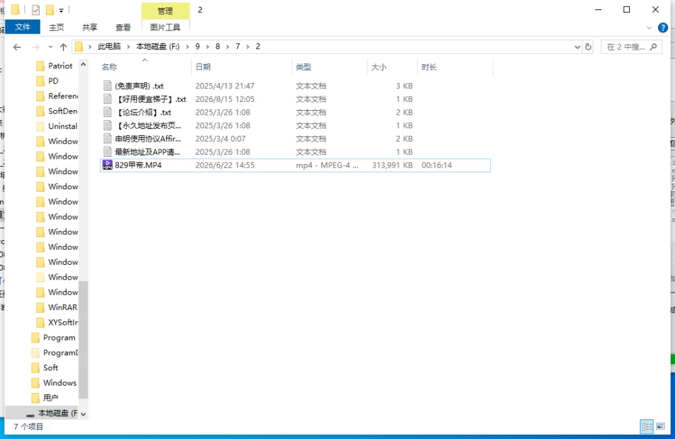Switch to the 共享 ribbon tab
The width and height of the screenshot is (675, 439).
(x=90, y=27)
